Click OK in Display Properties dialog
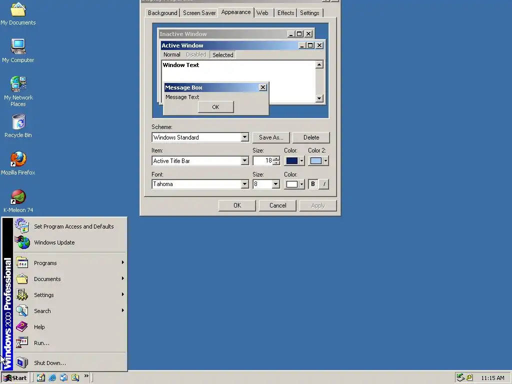Image resolution: width=512 pixels, height=384 pixels. pos(237,205)
